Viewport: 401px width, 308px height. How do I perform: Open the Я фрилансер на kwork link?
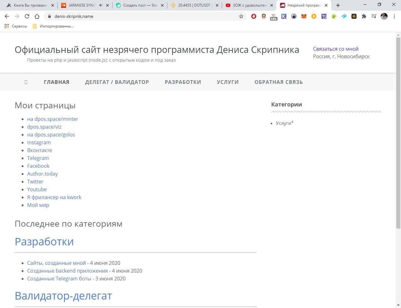click(54, 197)
